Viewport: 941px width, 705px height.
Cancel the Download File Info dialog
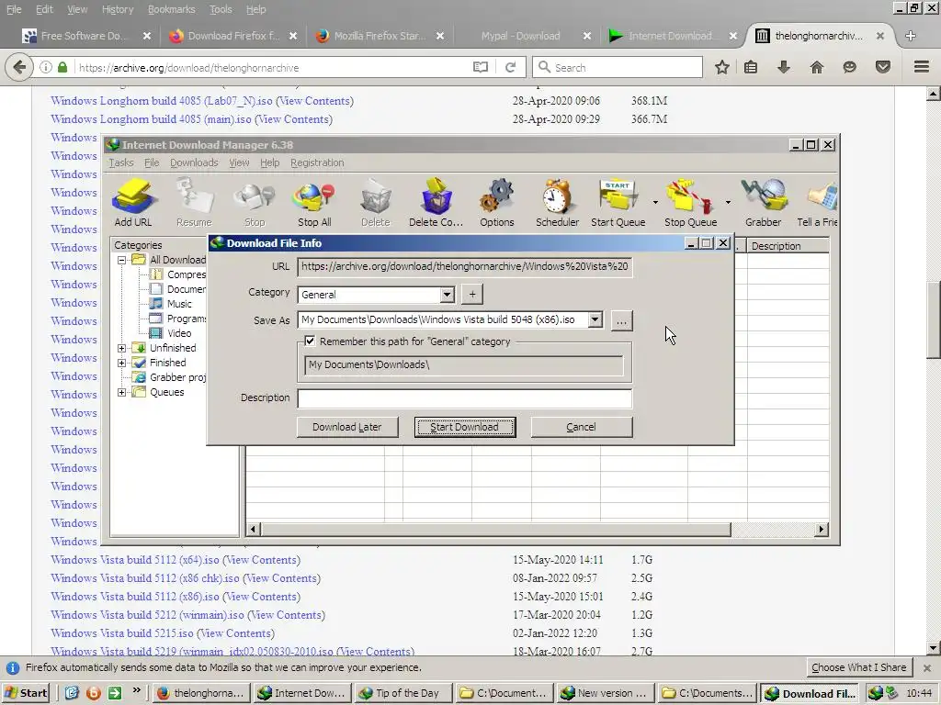(581, 427)
